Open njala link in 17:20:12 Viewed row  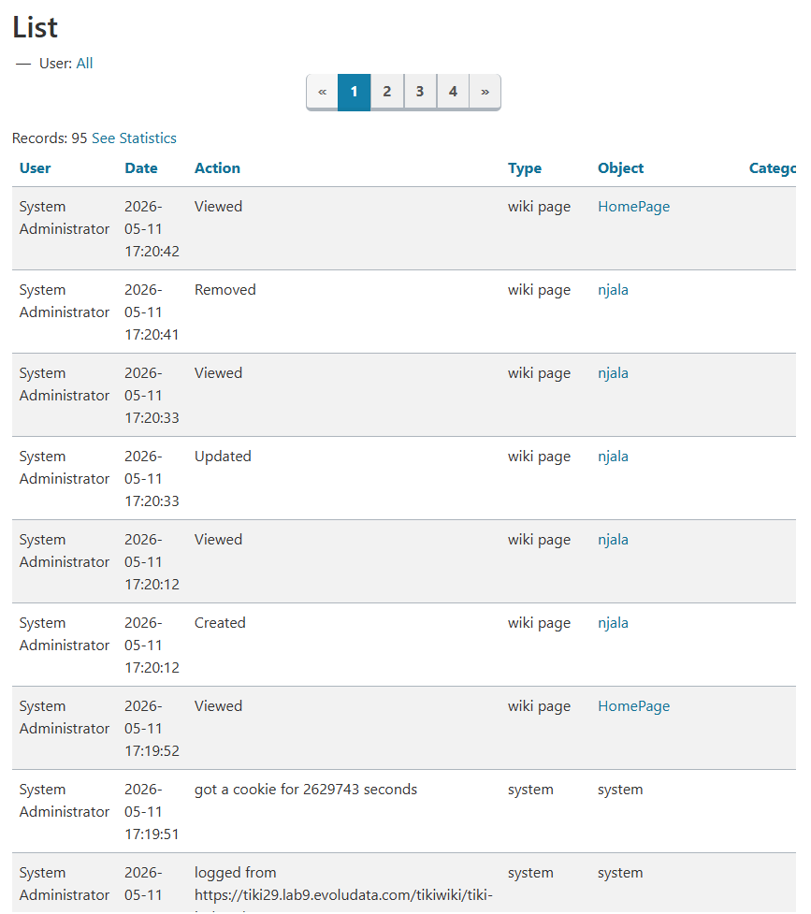pyautogui.click(x=613, y=540)
